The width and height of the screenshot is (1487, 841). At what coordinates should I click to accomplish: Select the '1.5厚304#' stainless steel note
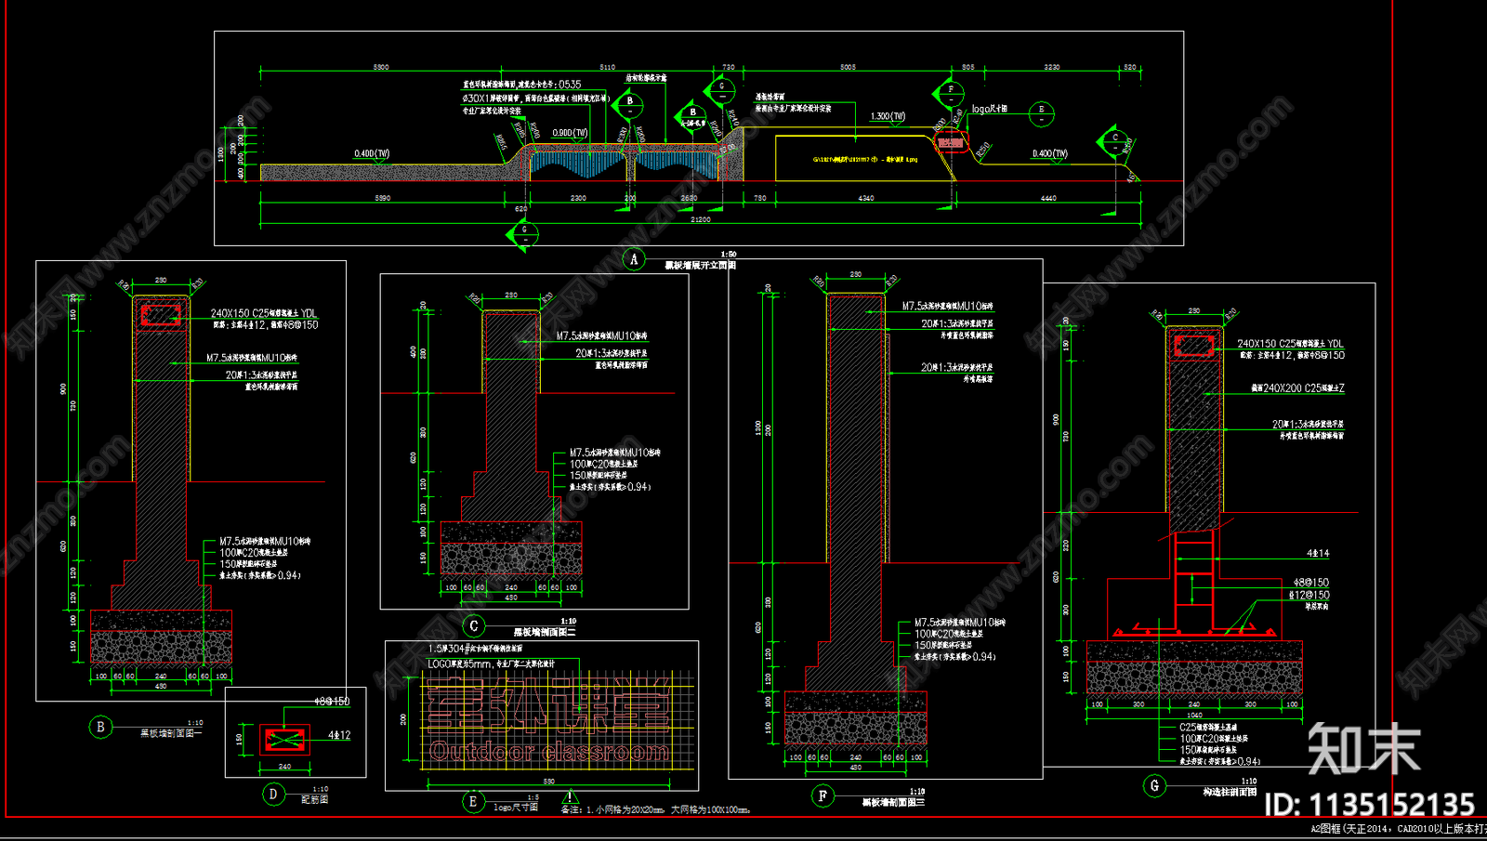[x=475, y=649]
